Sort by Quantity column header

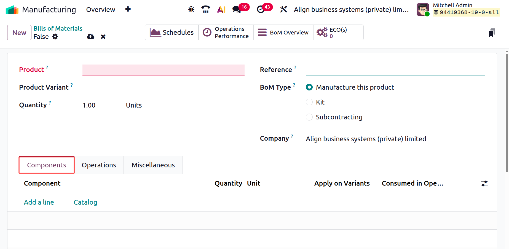[x=228, y=183]
